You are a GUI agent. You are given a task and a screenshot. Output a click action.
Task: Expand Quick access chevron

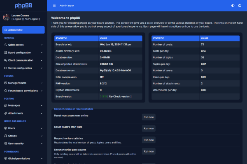42,45
